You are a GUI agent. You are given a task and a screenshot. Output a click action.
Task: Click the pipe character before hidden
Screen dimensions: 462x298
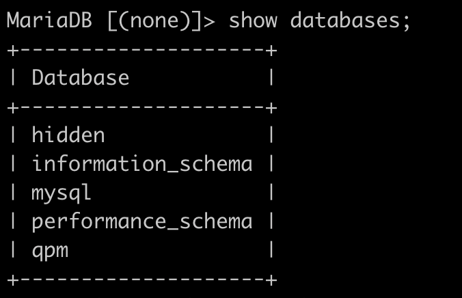[x=13, y=135]
